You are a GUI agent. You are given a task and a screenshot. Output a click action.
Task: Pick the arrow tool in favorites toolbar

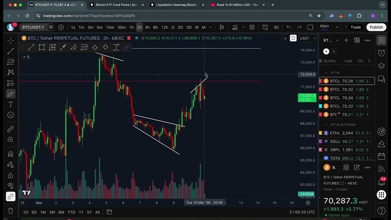pos(63,47)
